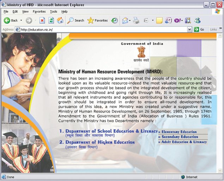Open the Elementary Education link
Viewport: 224px width, 181px height.
(177, 132)
